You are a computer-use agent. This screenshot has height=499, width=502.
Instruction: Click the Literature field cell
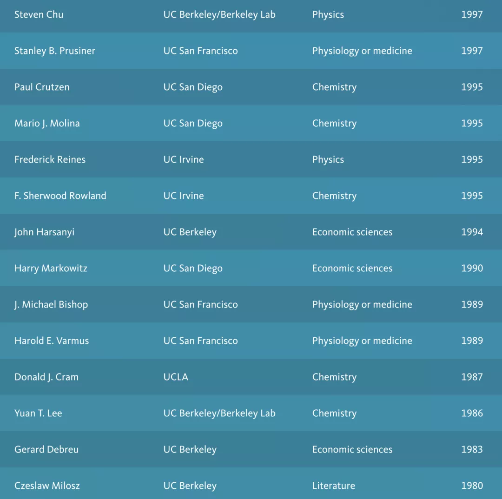[334, 486]
